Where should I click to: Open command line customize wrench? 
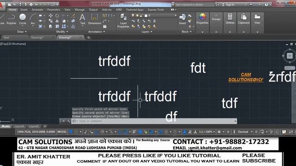click(x=68, y=121)
